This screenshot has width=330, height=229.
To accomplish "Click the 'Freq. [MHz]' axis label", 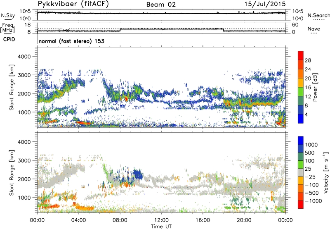I will [x=7, y=28].
